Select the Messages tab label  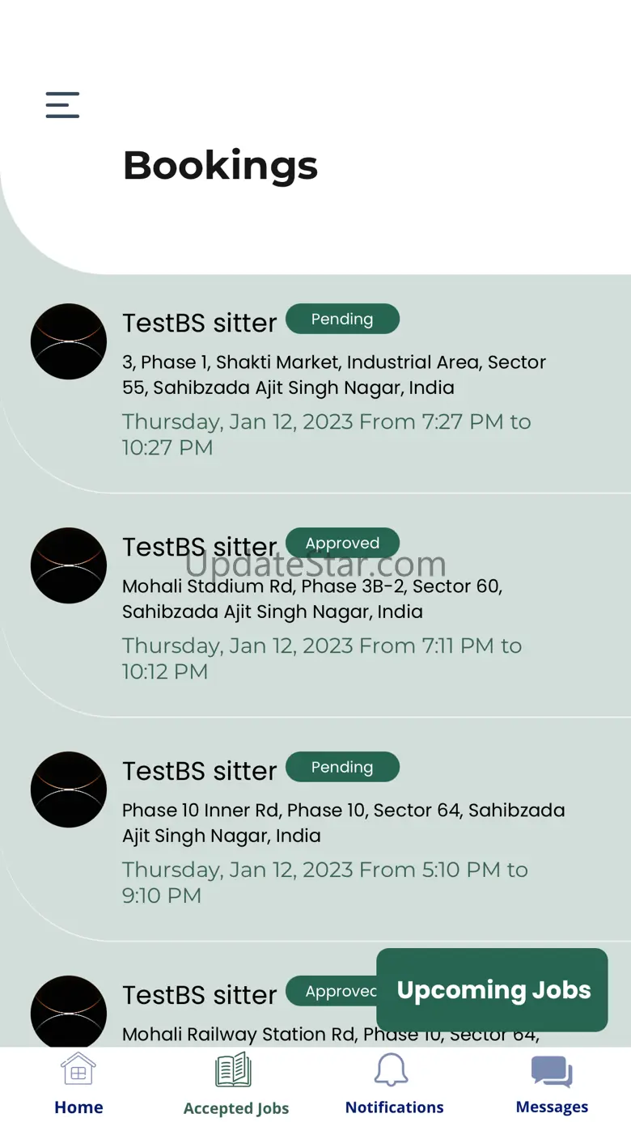[x=552, y=1107]
